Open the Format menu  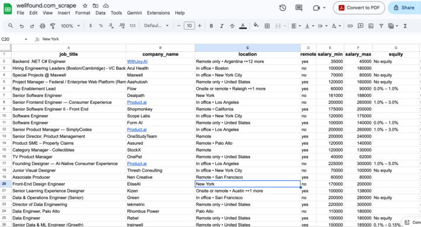pos(82,13)
